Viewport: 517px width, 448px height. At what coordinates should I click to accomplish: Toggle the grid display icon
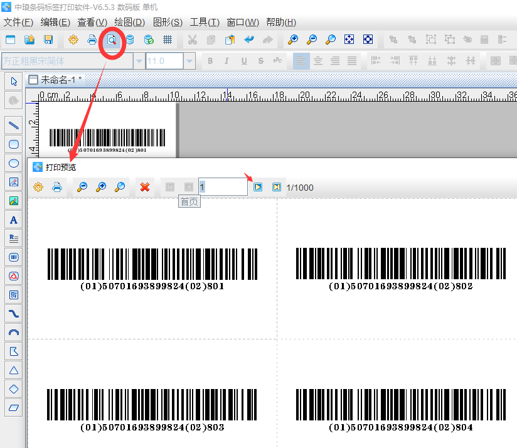point(168,40)
